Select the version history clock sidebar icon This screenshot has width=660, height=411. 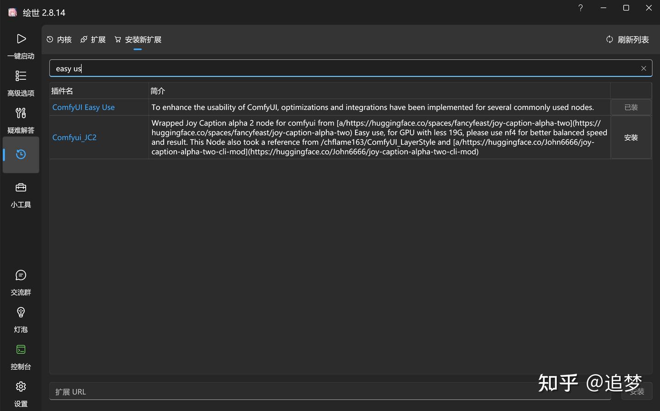[x=21, y=155]
